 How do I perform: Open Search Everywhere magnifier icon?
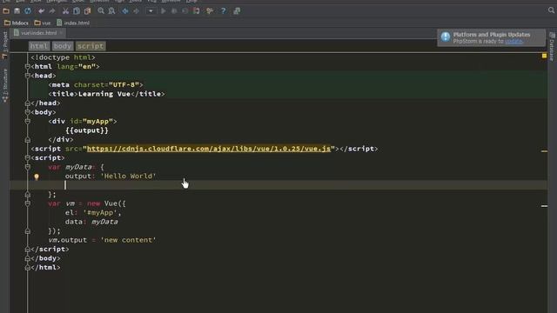point(551,10)
